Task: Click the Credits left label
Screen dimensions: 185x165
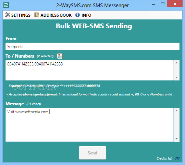Action: [164, 159]
